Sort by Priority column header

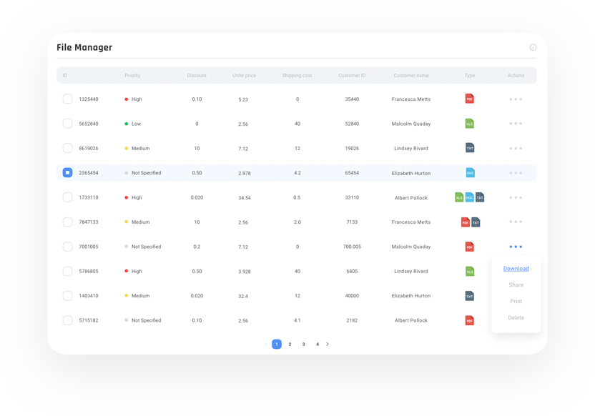132,76
